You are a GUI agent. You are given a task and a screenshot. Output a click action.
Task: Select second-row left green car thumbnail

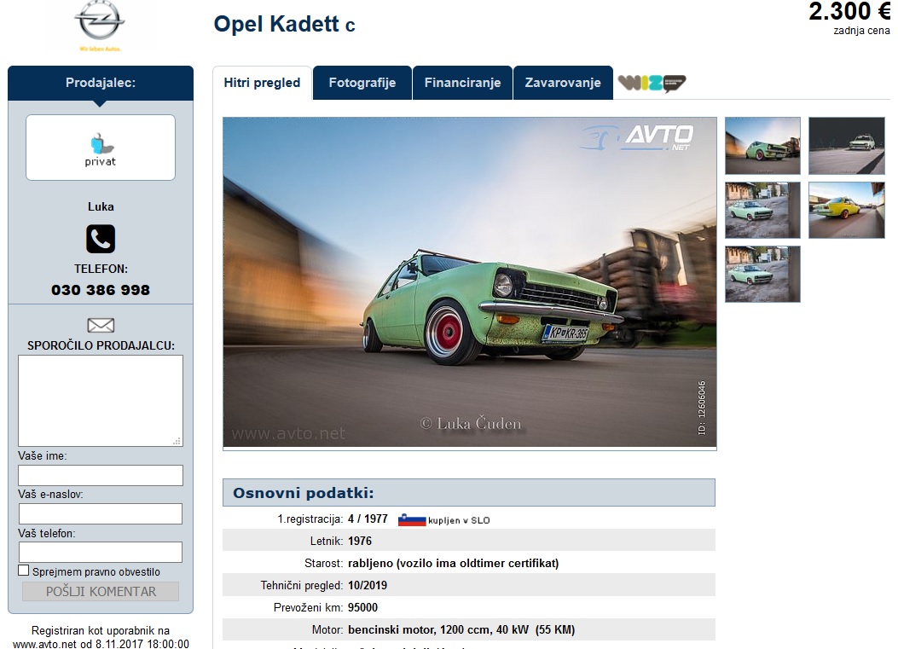click(762, 210)
